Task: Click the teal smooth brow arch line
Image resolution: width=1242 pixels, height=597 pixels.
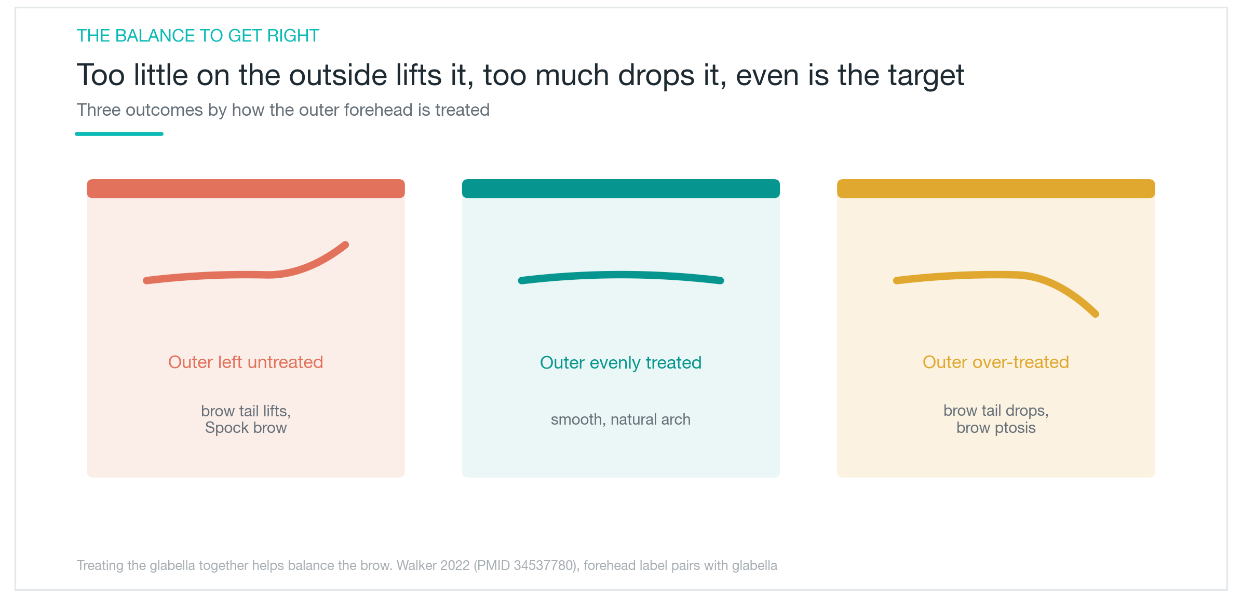Action: pos(621,277)
